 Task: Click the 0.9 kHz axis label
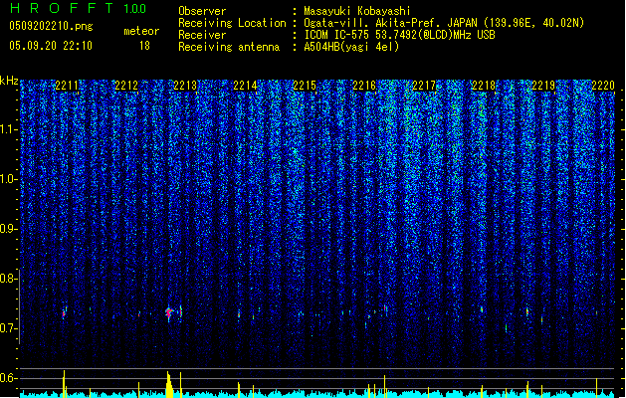(9, 229)
